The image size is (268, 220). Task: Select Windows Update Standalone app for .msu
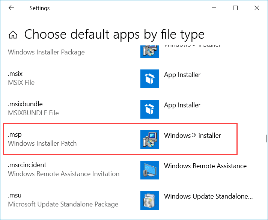click(x=208, y=196)
